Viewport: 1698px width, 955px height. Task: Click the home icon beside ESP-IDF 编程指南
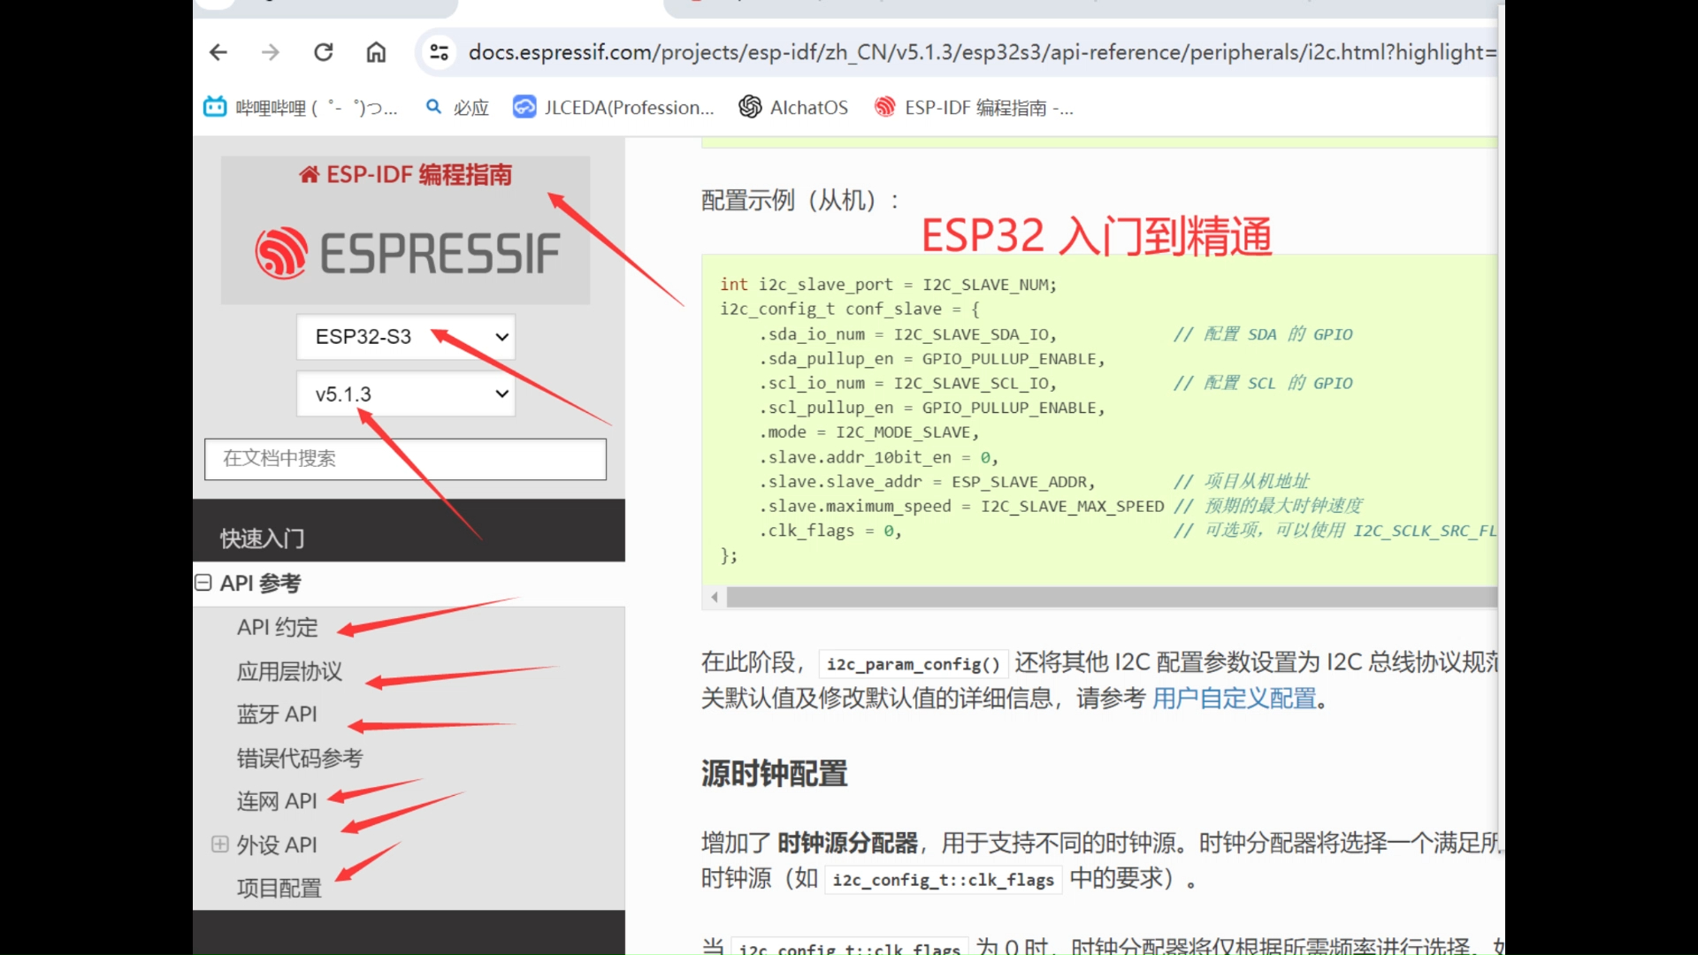coord(309,174)
